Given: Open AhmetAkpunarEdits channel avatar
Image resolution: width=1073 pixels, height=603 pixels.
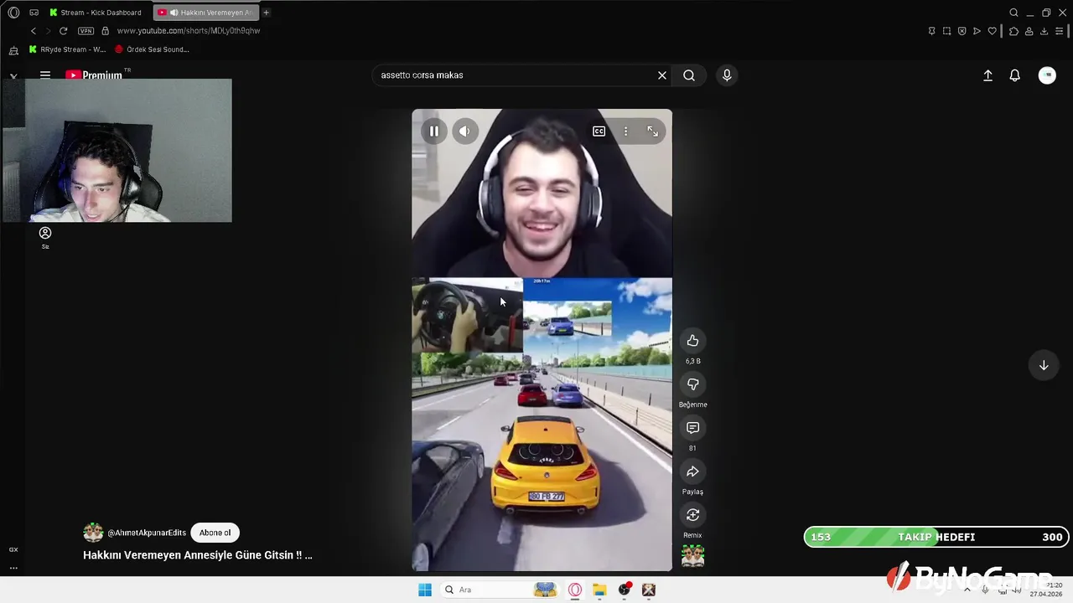Looking at the screenshot, I should tap(93, 533).
